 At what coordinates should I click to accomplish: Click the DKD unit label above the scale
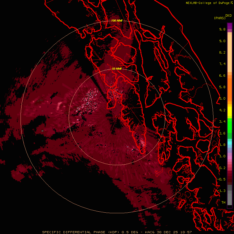[x=229, y=15]
